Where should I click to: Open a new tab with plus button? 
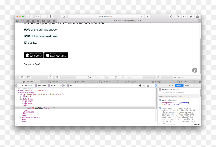(x=200, y=21)
